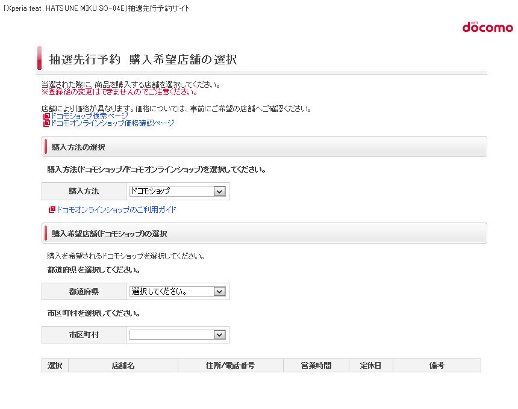This screenshot has width=518, height=409.
Task: Click the 購入方法 row label cell
Action: [x=84, y=191]
